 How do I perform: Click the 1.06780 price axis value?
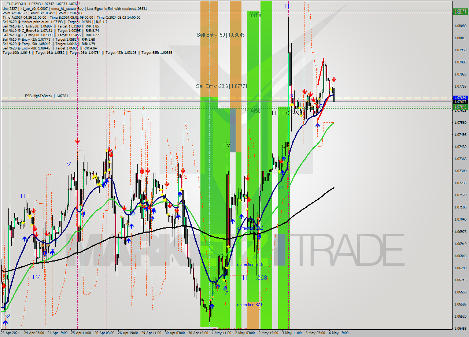(x=460, y=268)
